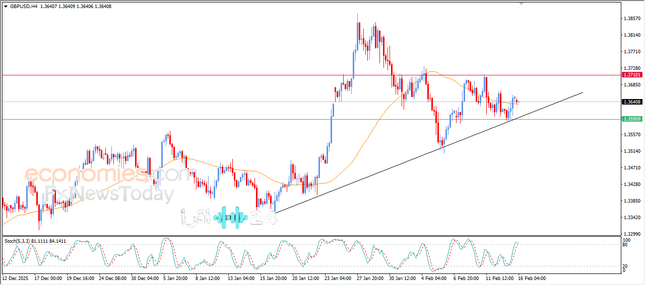Click the green 1.35959 price tag
Image resolution: width=645 pixels, height=285 pixels.
pos(632,119)
